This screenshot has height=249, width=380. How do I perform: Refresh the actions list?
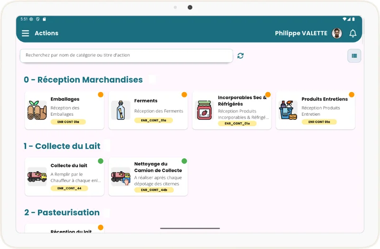(x=240, y=55)
